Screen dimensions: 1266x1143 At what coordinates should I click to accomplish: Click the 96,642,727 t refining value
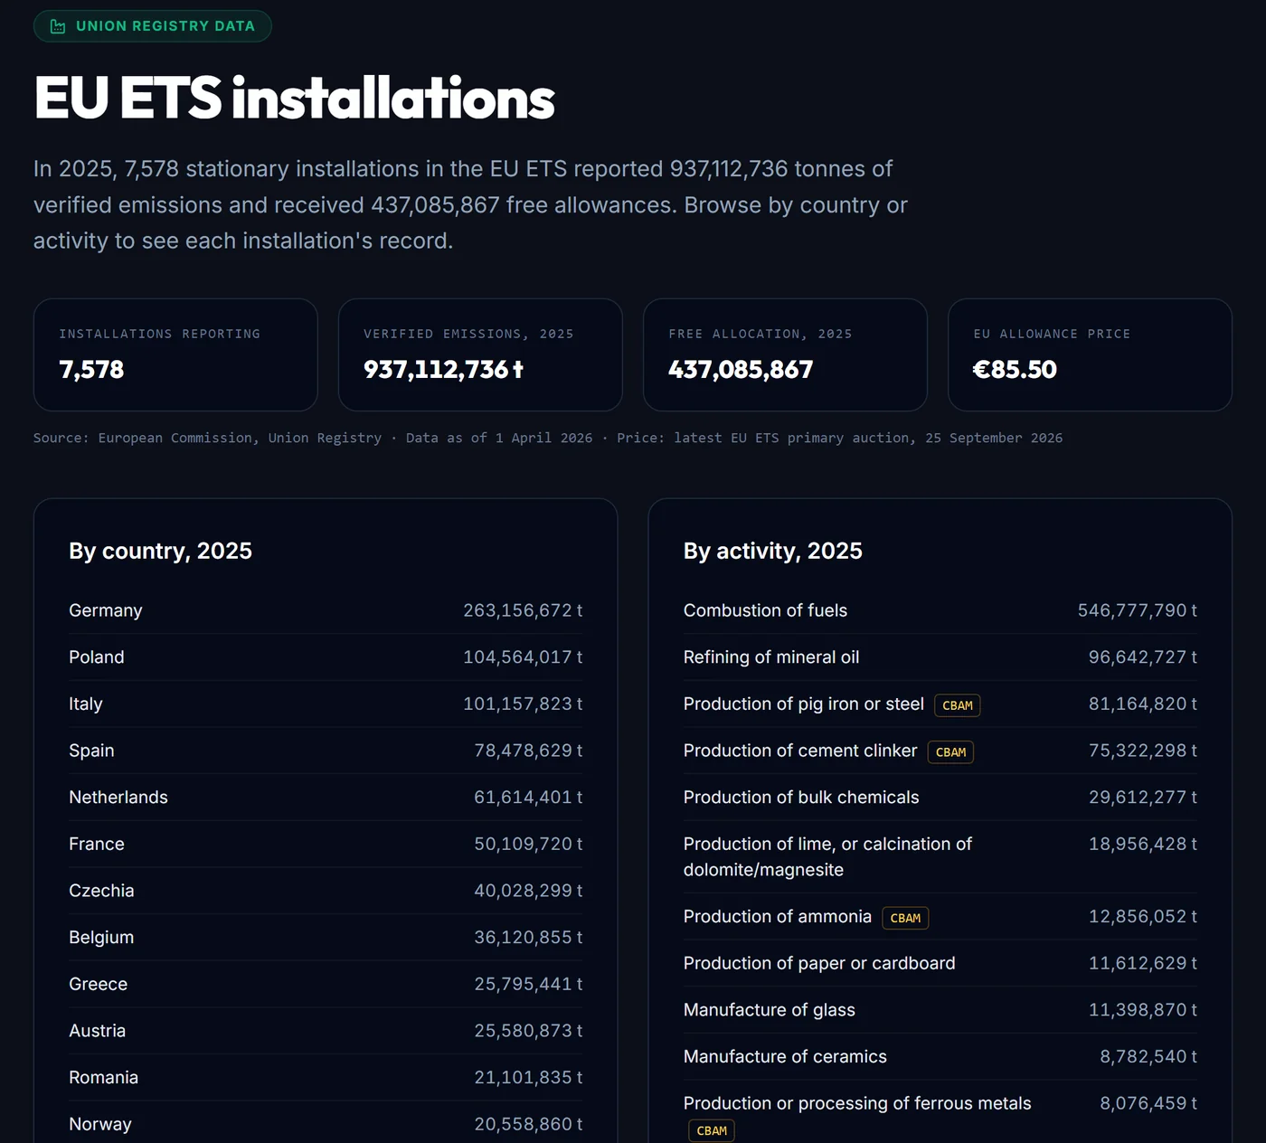(x=1143, y=657)
